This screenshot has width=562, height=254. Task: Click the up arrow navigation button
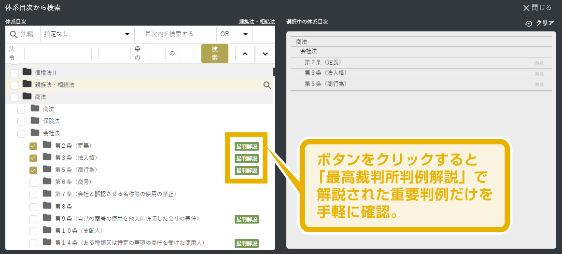coord(245,54)
